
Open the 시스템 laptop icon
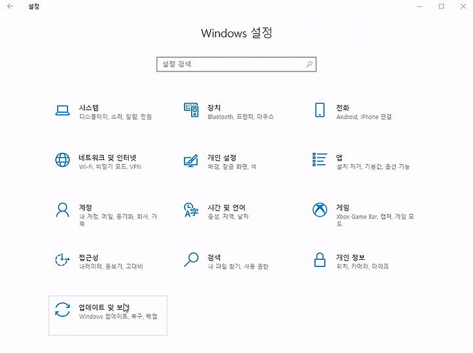pyautogui.click(x=62, y=110)
